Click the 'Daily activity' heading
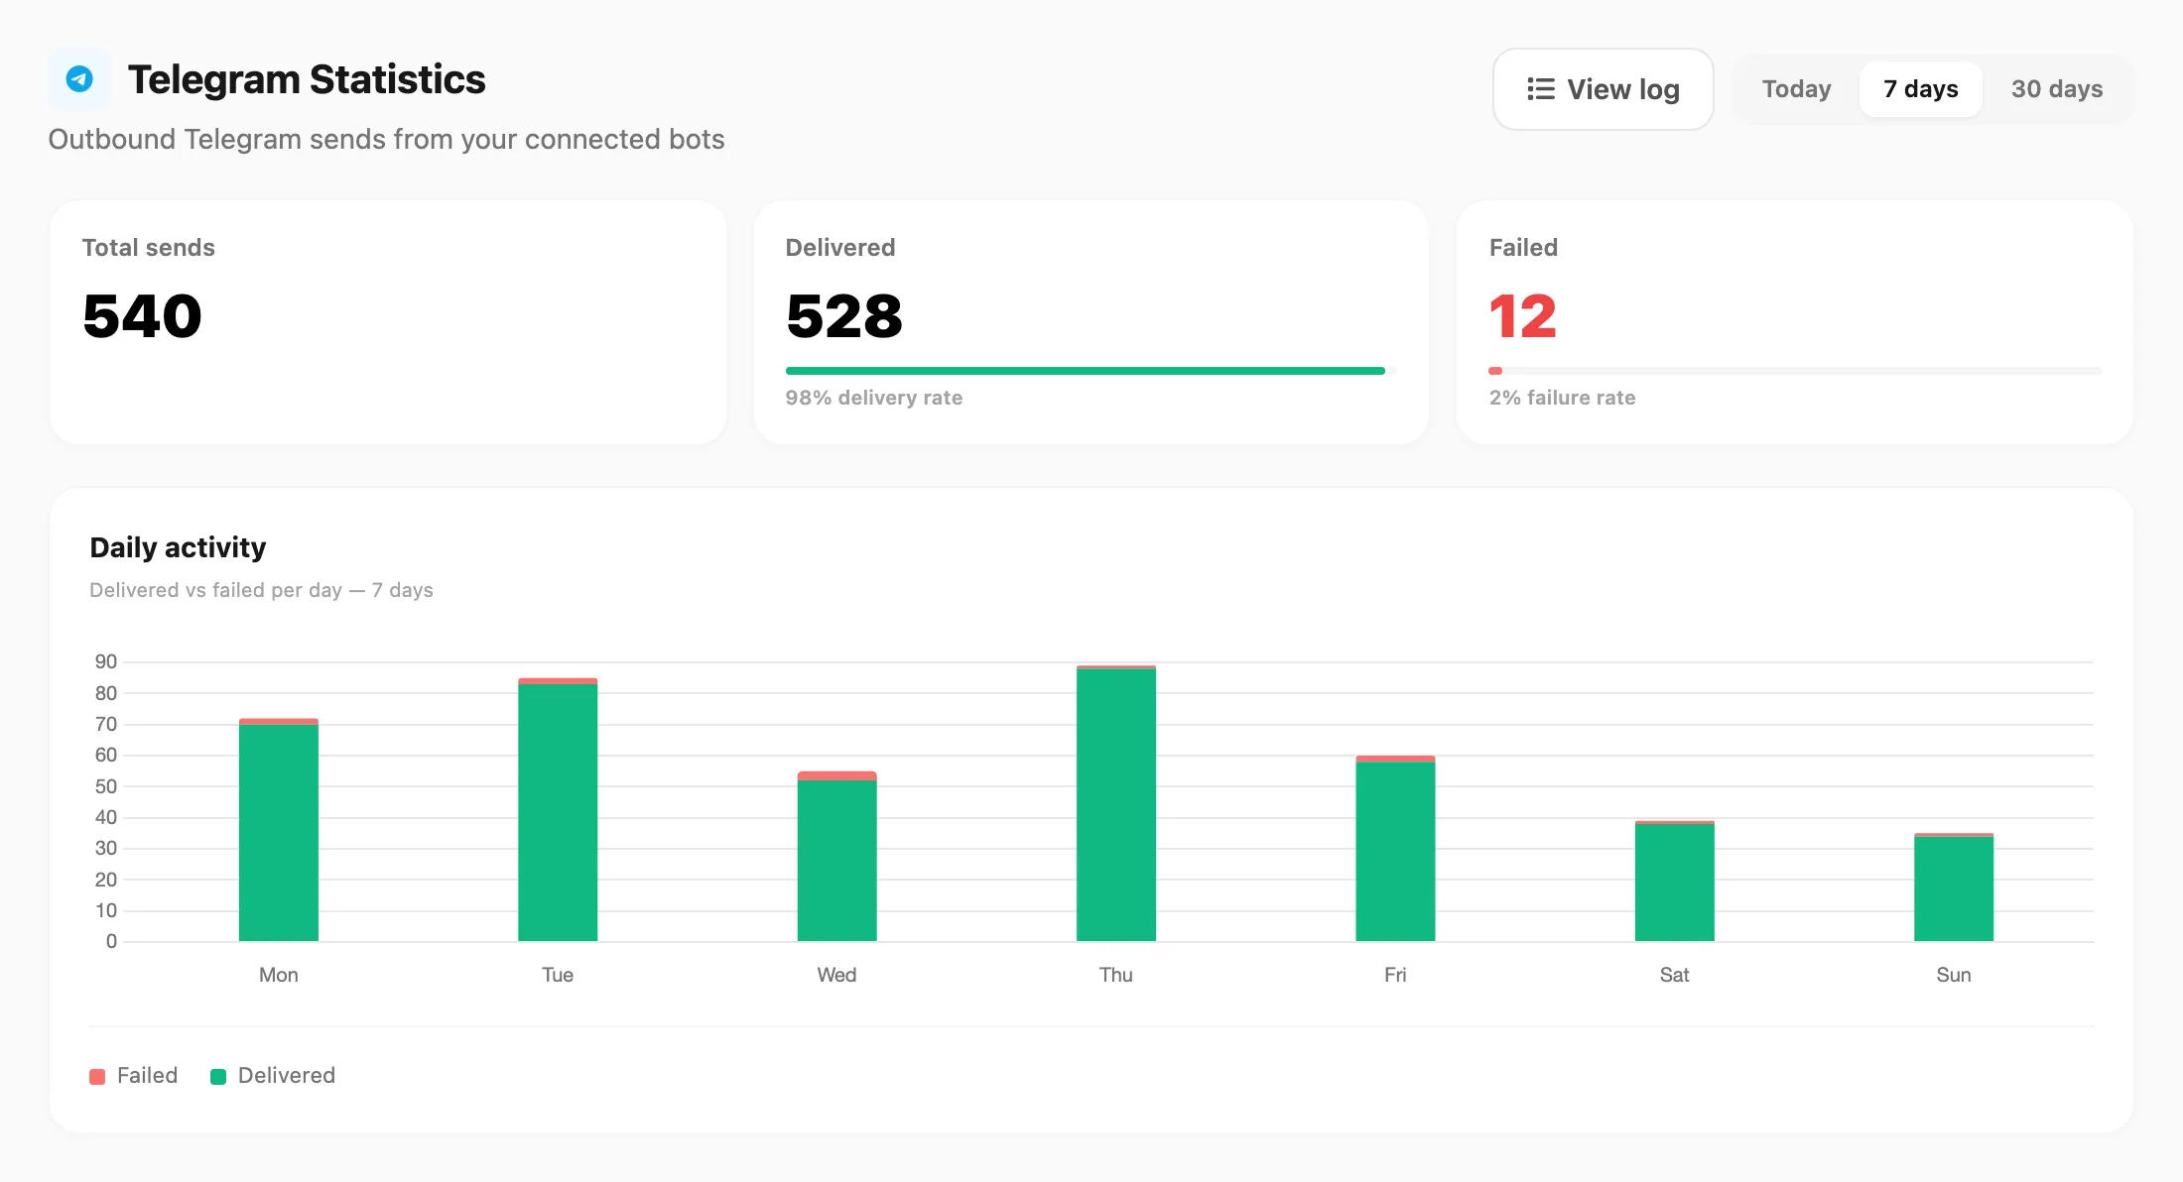 [178, 547]
